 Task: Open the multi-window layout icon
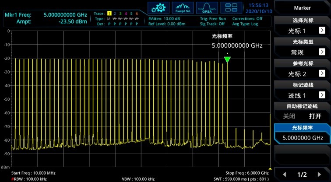(x=231, y=7)
